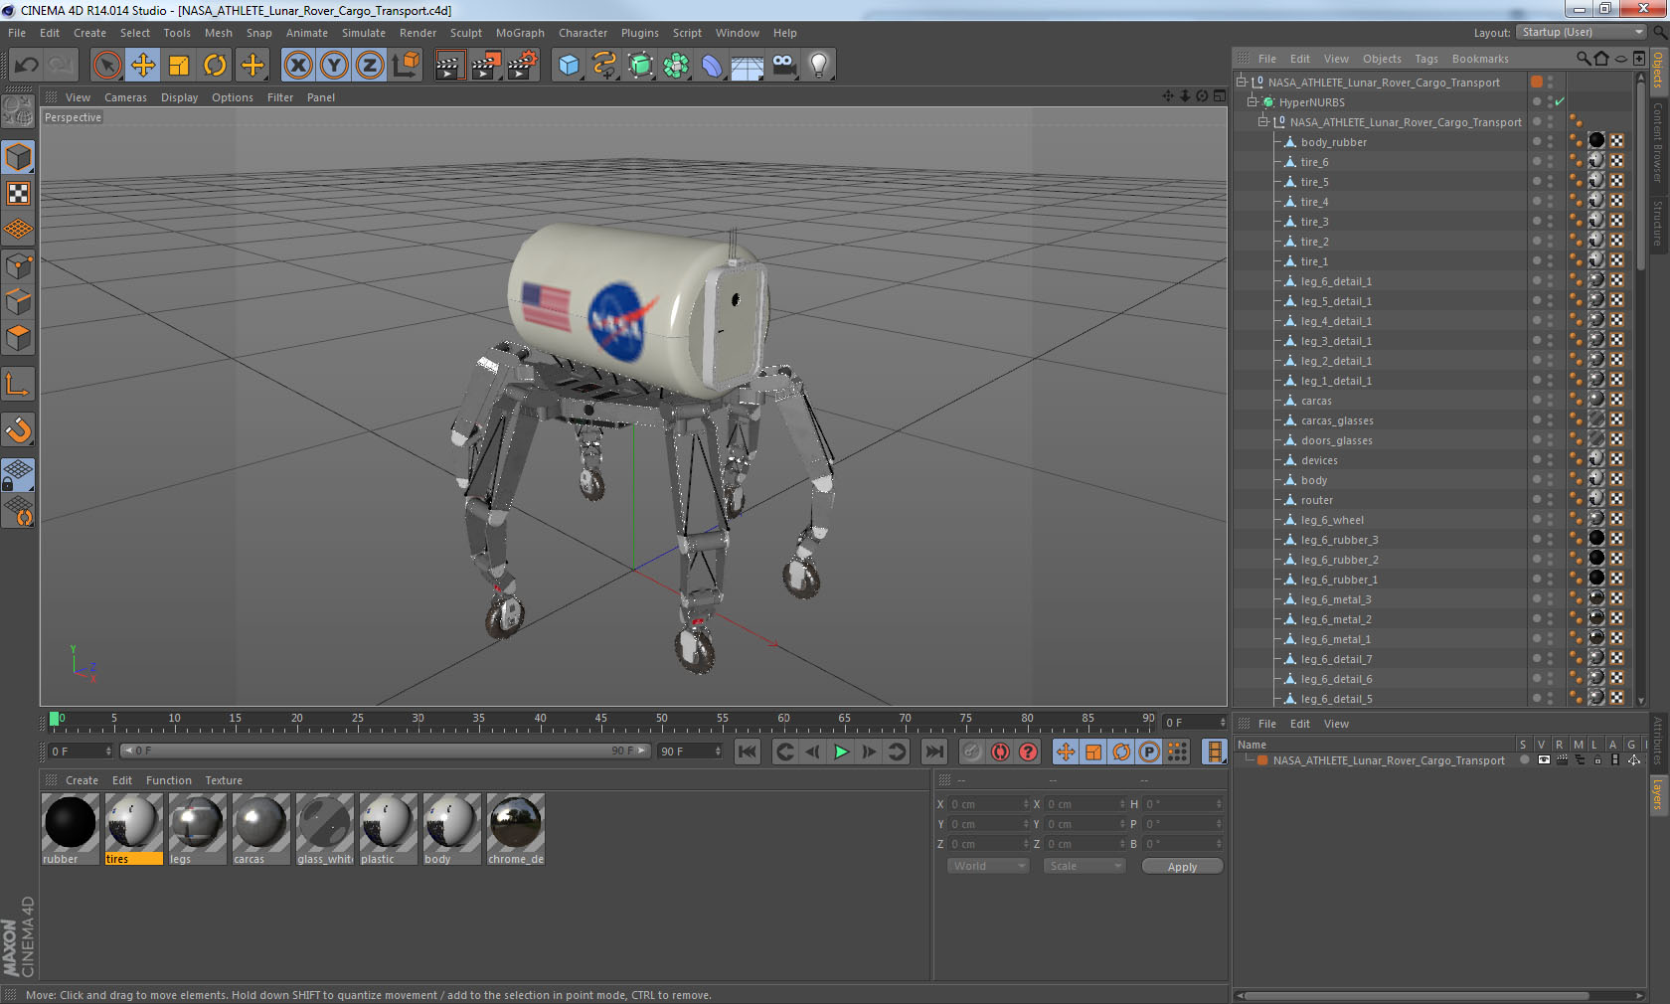Open the Layout dropdown Startup (User)
This screenshot has height=1004, width=1670.
1582,32
